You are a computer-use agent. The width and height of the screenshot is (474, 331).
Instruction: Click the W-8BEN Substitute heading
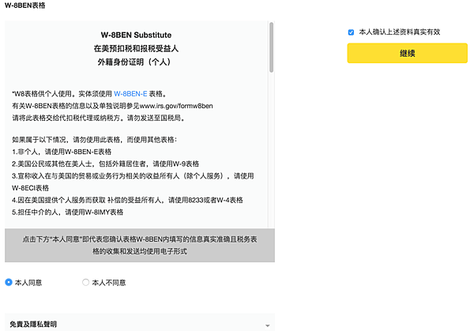136,35
